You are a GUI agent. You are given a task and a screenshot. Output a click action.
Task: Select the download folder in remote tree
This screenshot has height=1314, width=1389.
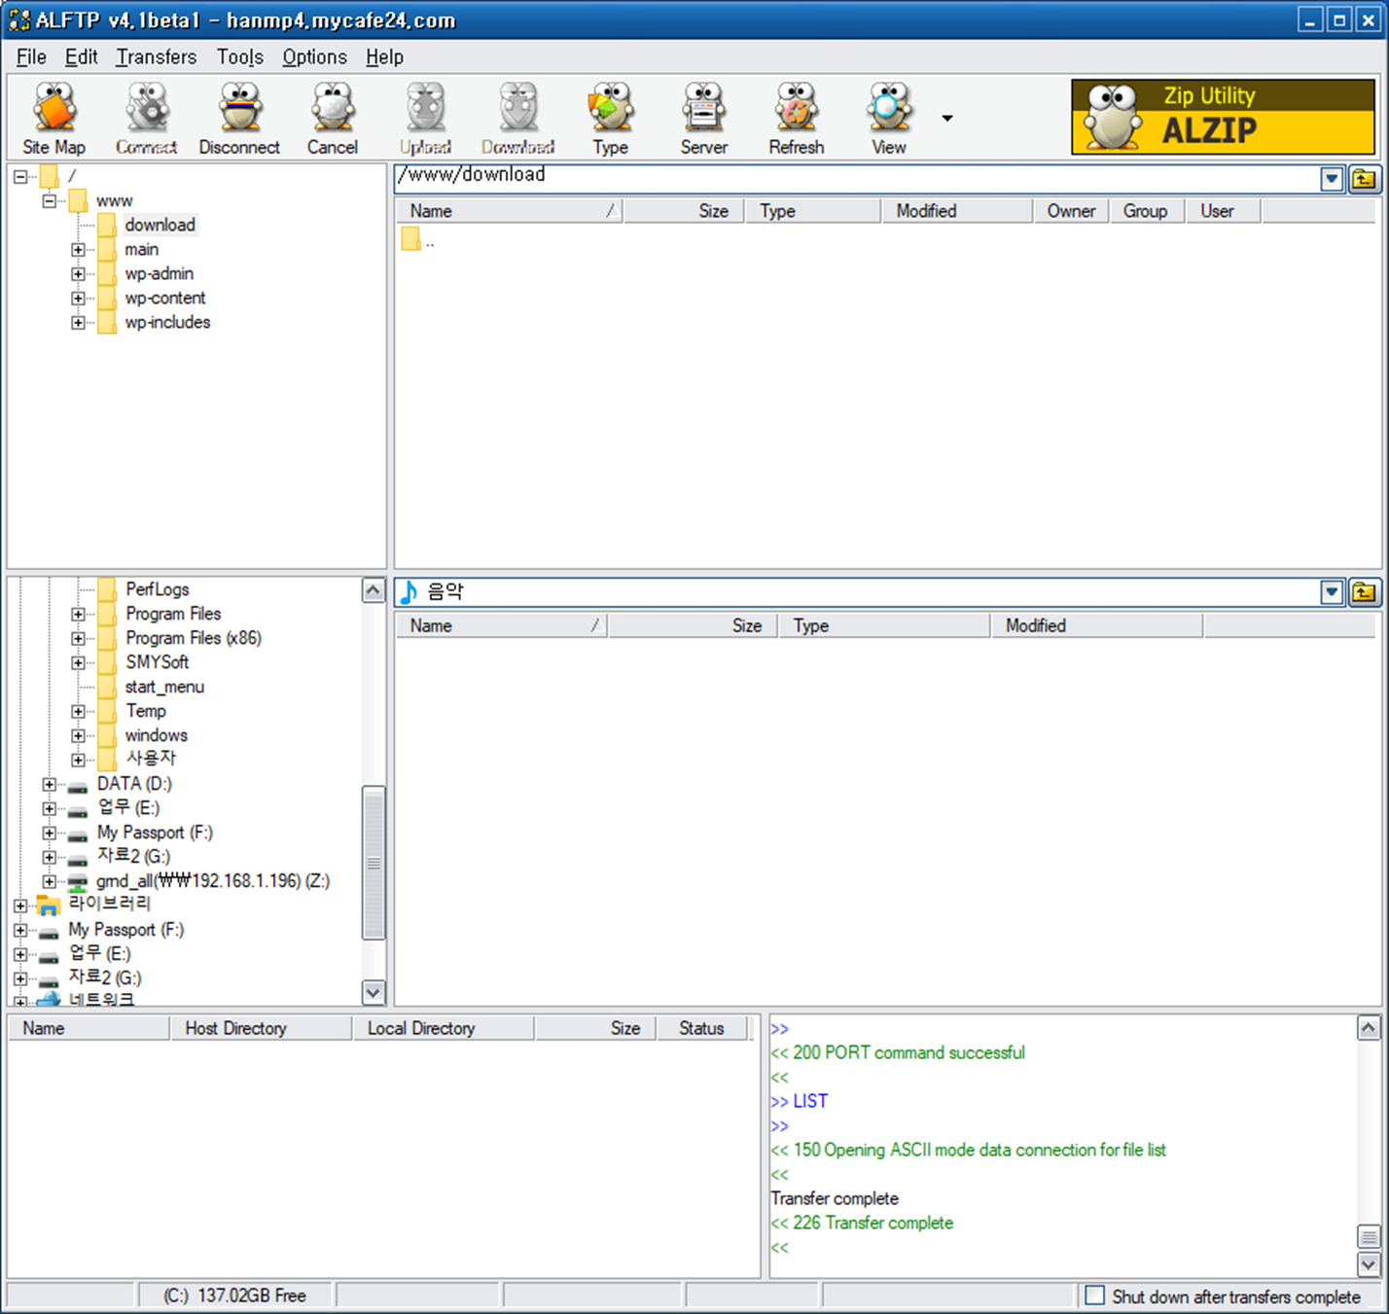tap(160, 225)
